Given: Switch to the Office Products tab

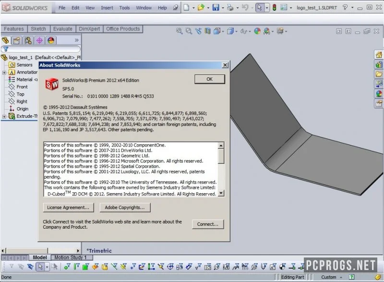Looking at the screenshot, I should point(123,29).
